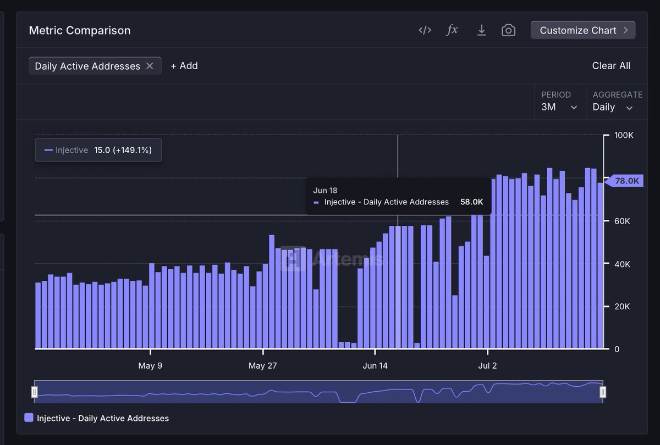
Task: Download the chart data
Action: pyautogui.click(x=481, y=30)
